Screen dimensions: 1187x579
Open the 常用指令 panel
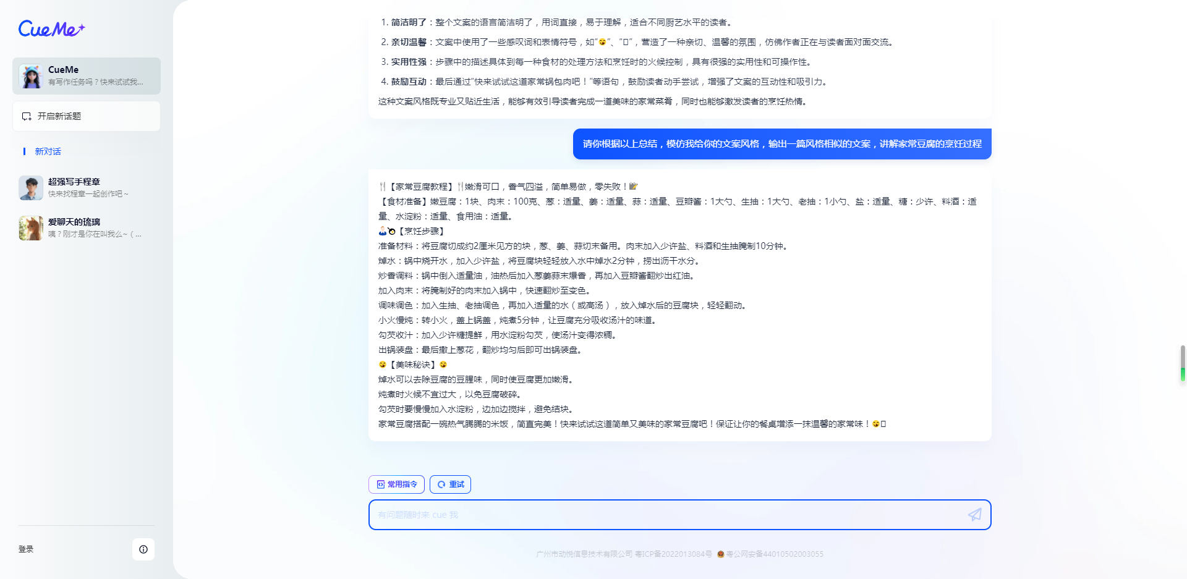pyautogui.click(x=396, y=484)
